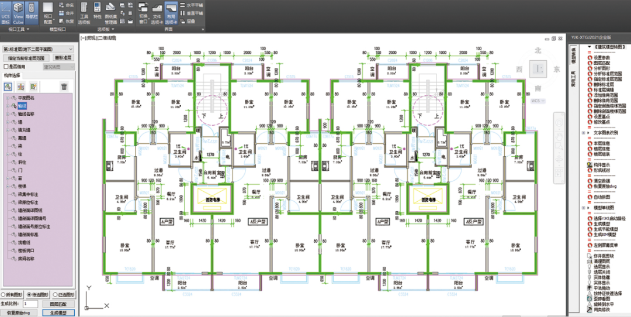This screenshot has height=317, width=631.
Task: Click 水平平铺 tile horizontally
Action: (x=192, y=5)
